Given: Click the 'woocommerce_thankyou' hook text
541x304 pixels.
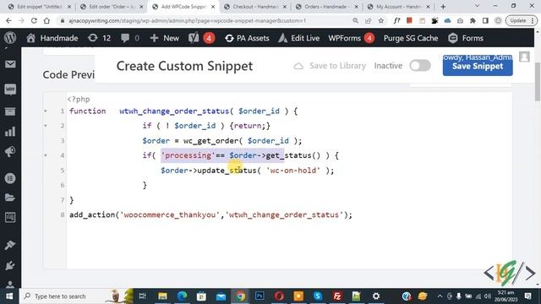Looking at the screenshot, I should point(169,214).
